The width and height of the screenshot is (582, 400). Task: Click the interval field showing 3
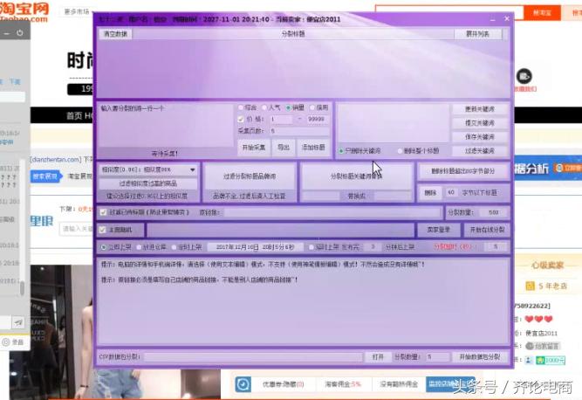click(373, 247)
